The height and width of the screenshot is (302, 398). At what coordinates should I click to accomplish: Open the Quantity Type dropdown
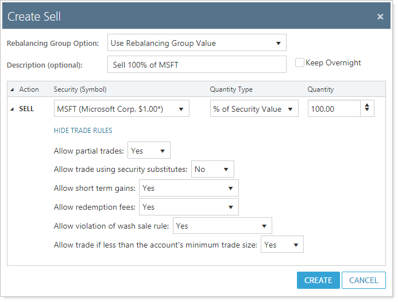[254, 109]
